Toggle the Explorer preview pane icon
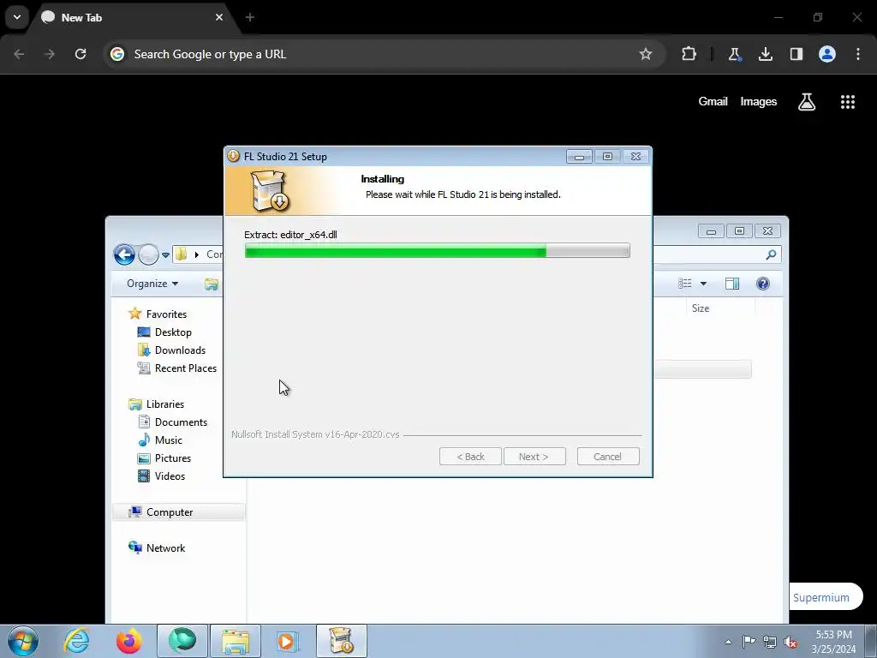The width and height of the screenshot is (877, 658). (732, 284)
